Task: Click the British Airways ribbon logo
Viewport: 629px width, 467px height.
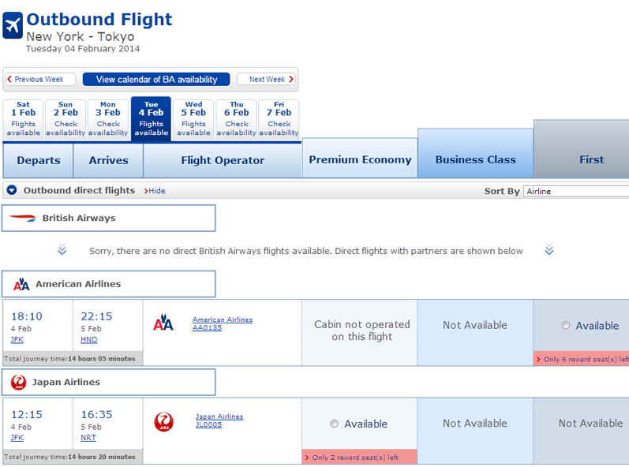Action: click(22, 218)
